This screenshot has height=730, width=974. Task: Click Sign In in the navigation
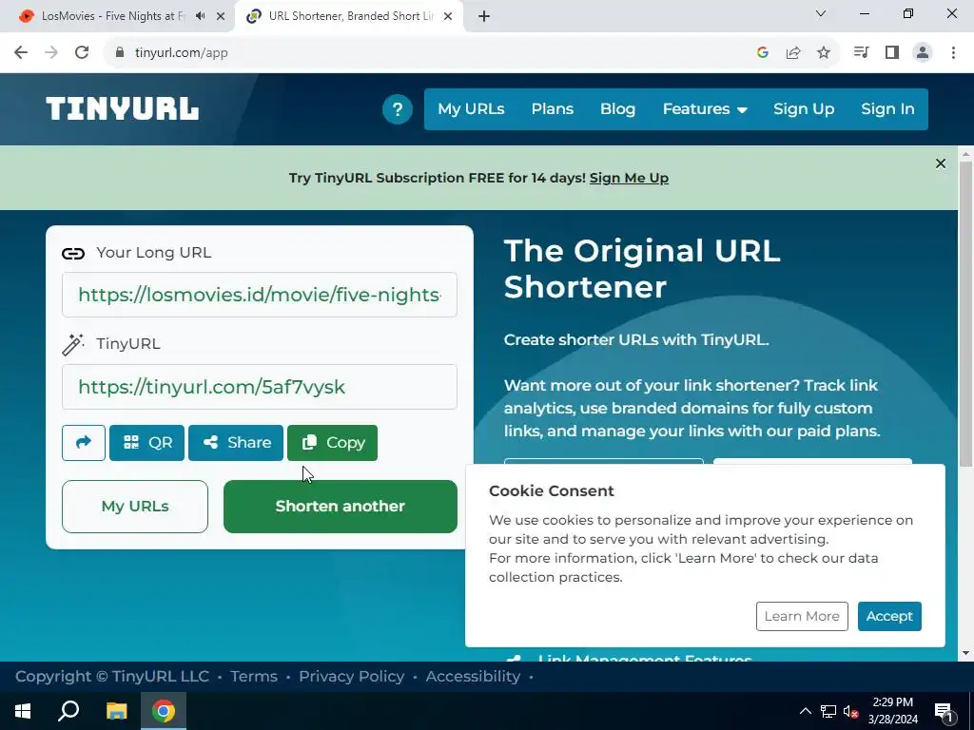tap(887, 109)
